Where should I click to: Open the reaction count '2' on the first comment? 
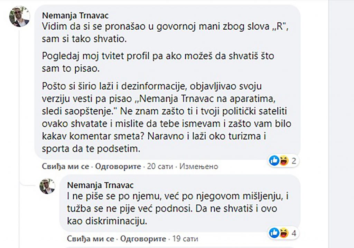tap(294, 161)
